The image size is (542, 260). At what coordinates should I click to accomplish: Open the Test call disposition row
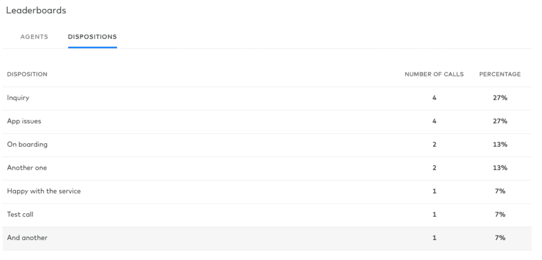tap(20, 214)
